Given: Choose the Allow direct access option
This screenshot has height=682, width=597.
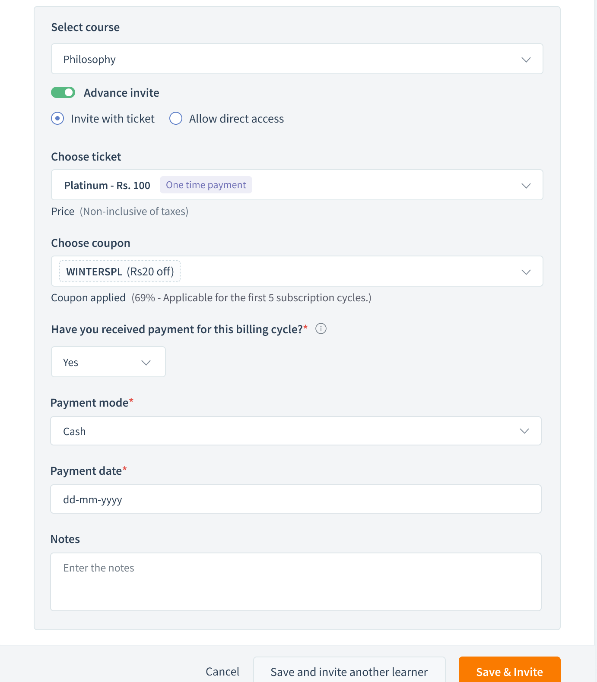Looking at the screenshot, I should [x=176, y=119].
